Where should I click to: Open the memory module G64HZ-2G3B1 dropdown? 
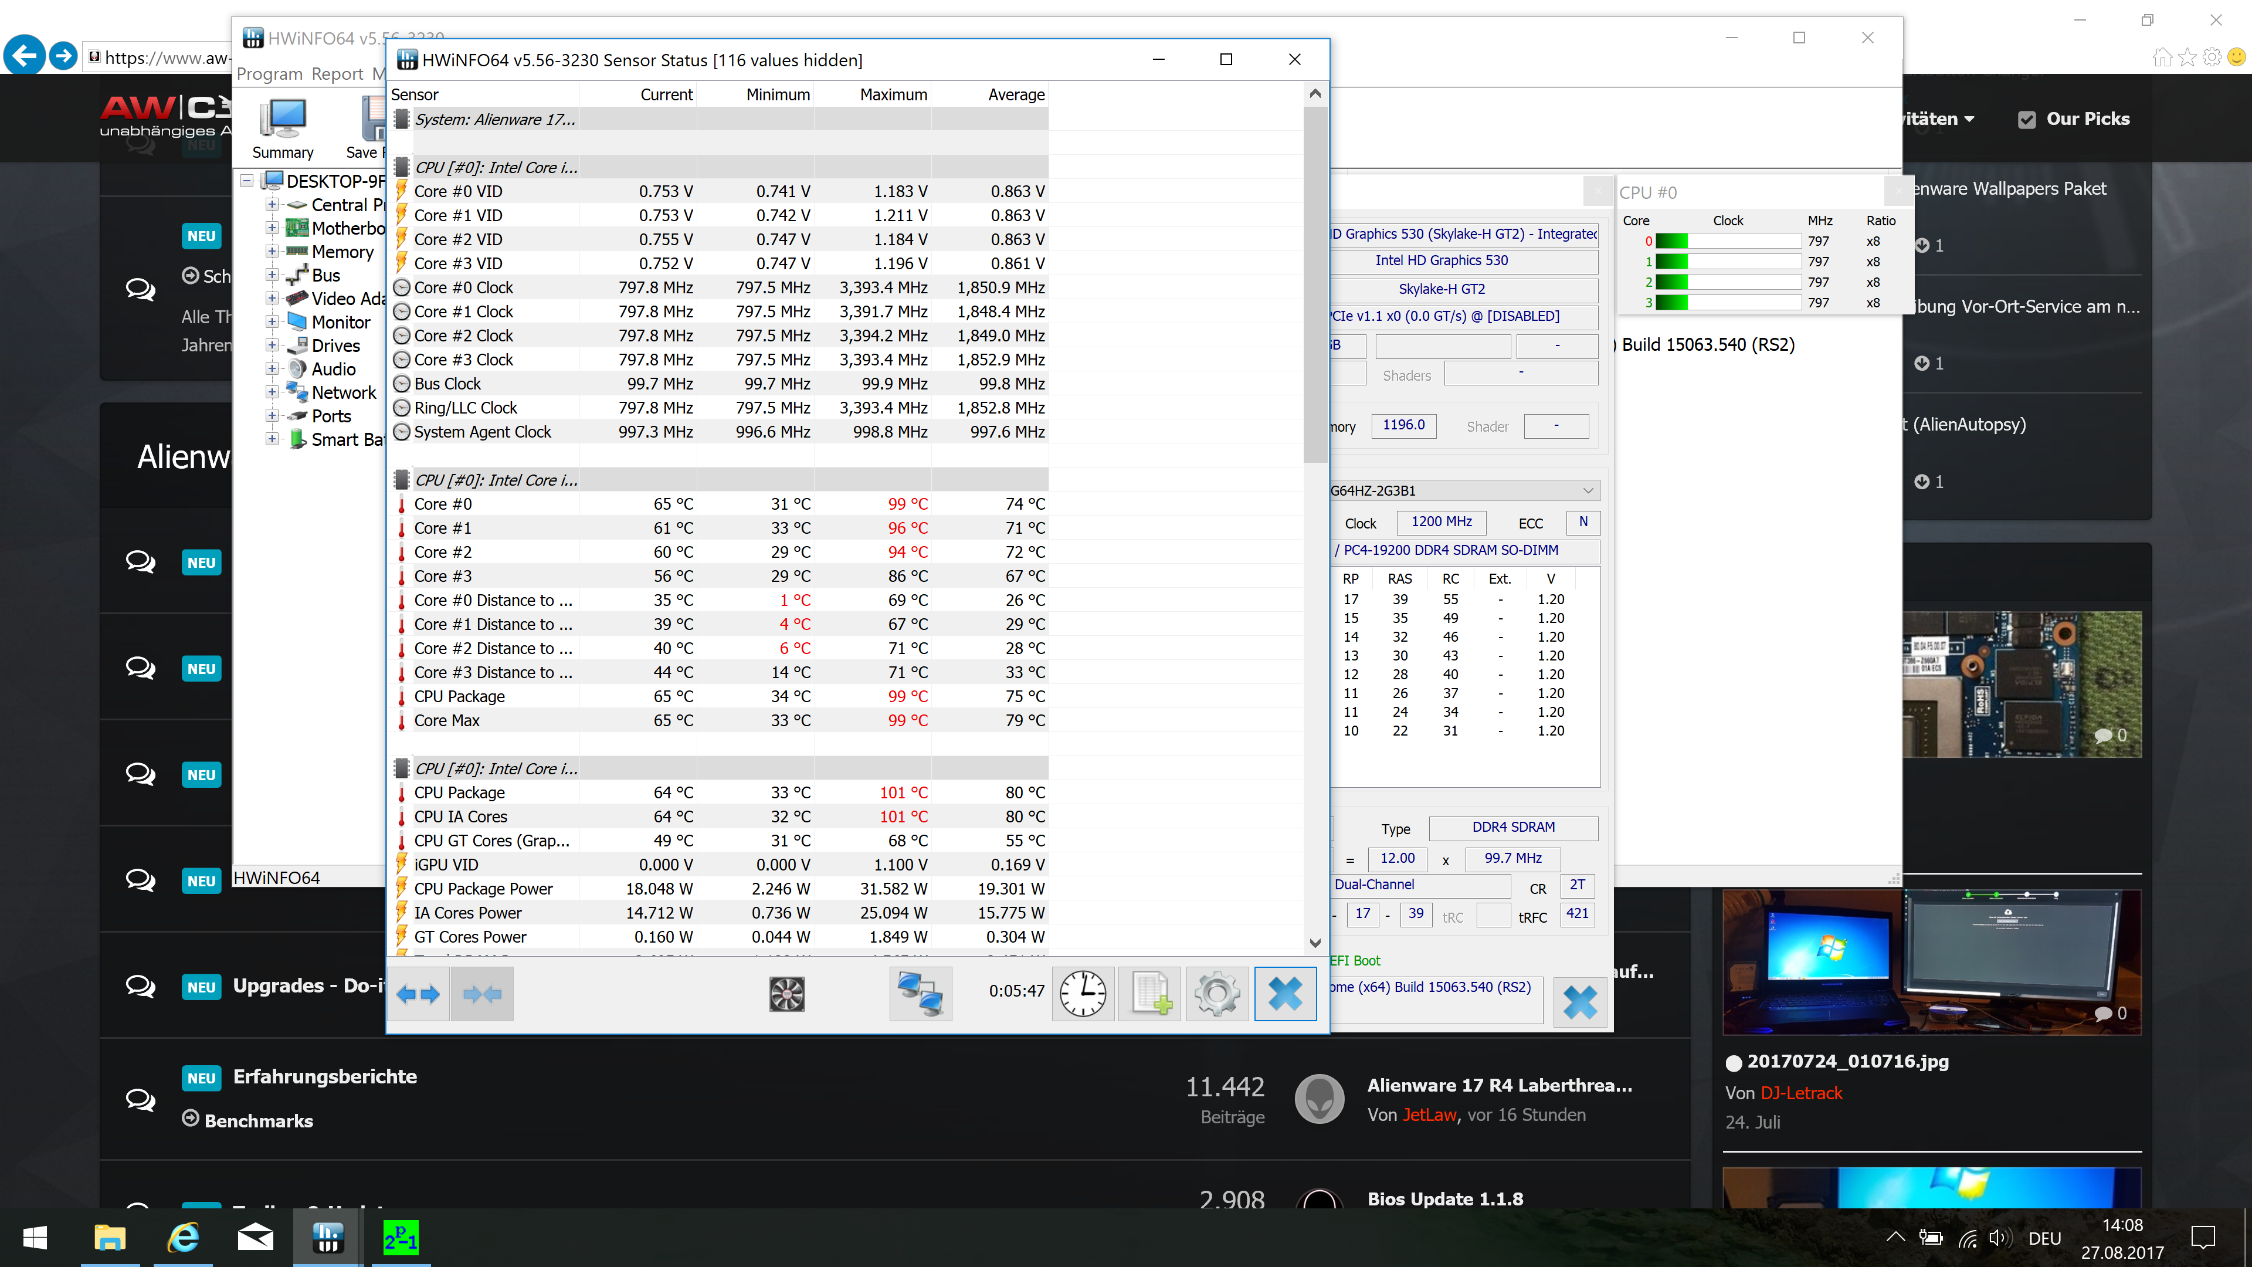click(1588, 490)
